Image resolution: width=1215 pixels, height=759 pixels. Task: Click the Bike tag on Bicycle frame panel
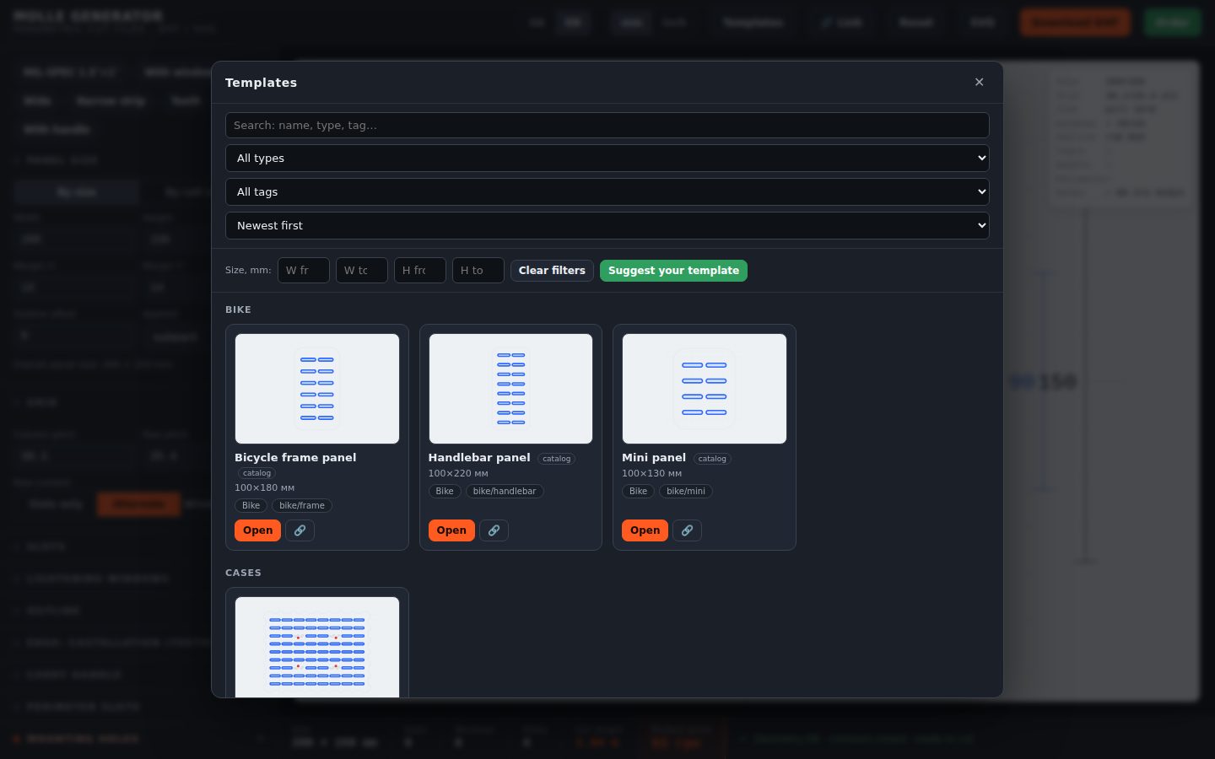251,506
